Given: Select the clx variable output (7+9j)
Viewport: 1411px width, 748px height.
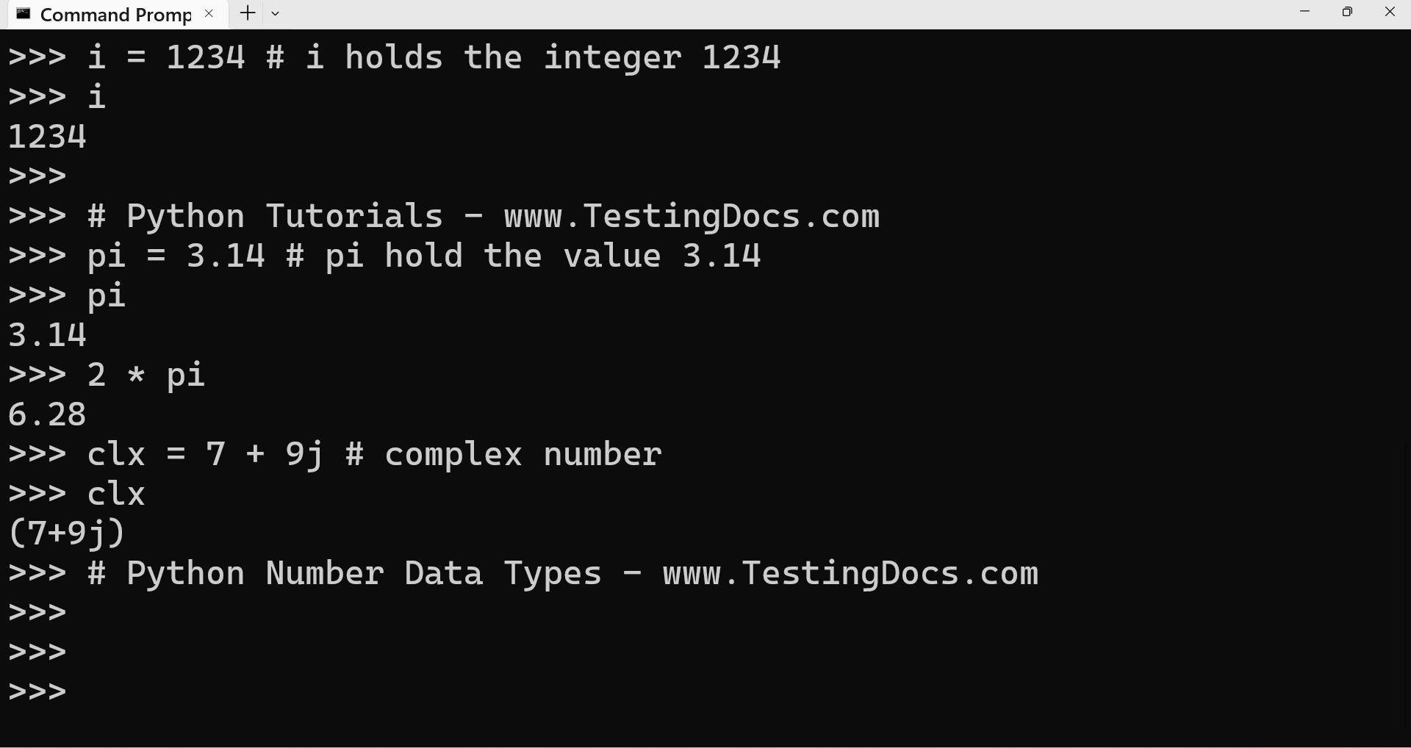Looking at the screenshot, I should (x=66, y=533).
